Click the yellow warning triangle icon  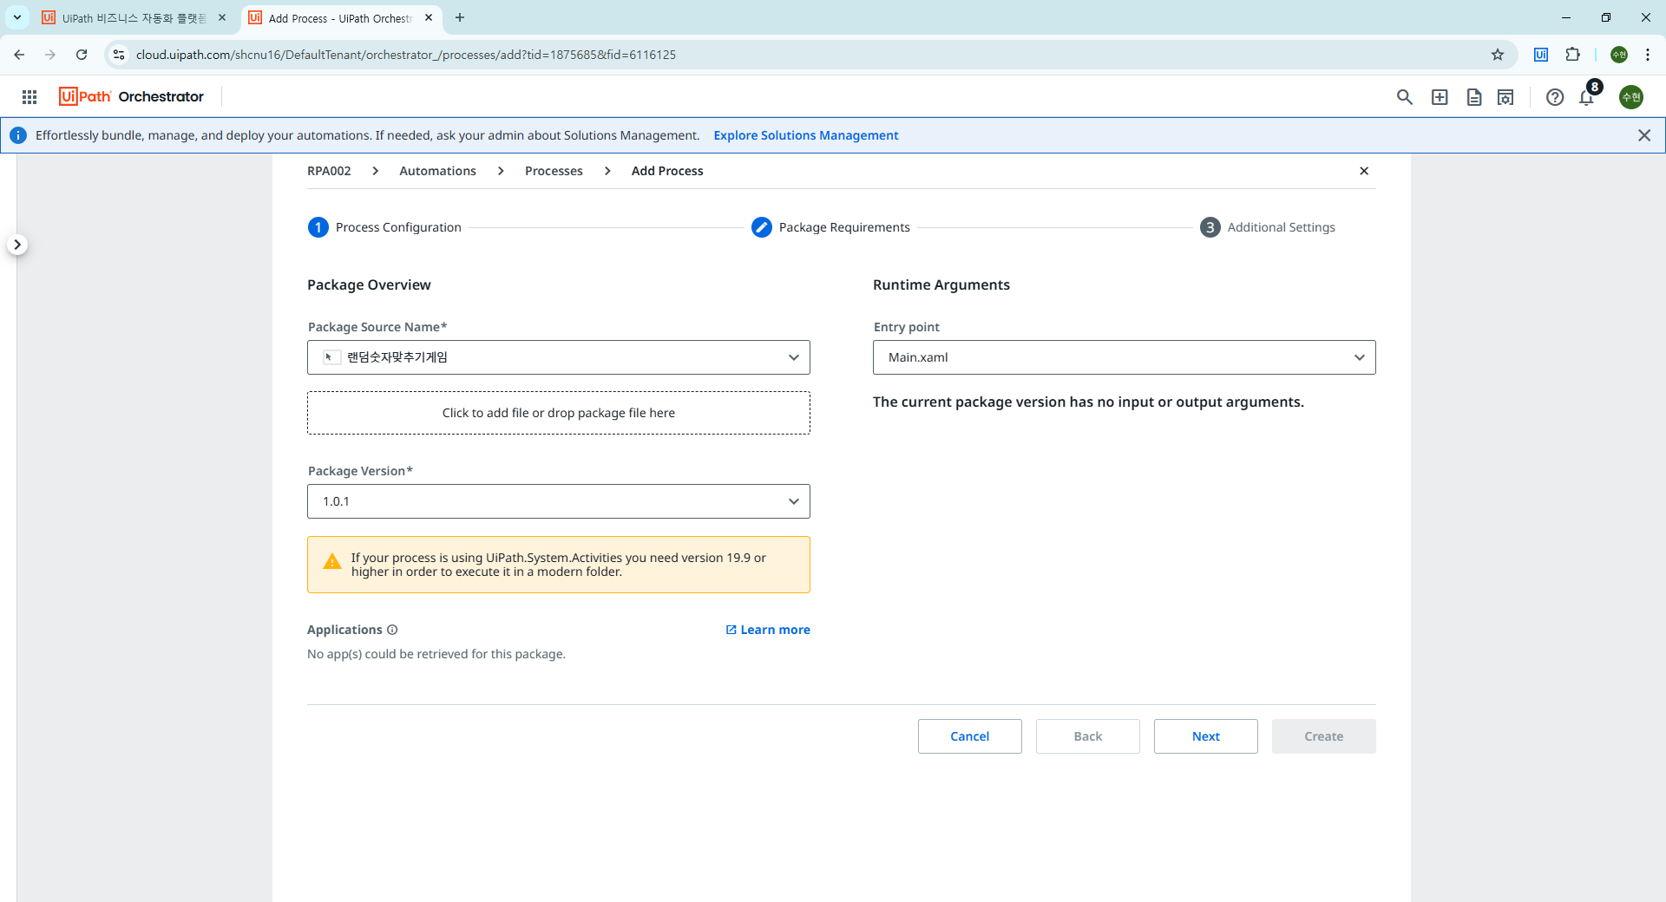tap(332, 562)
